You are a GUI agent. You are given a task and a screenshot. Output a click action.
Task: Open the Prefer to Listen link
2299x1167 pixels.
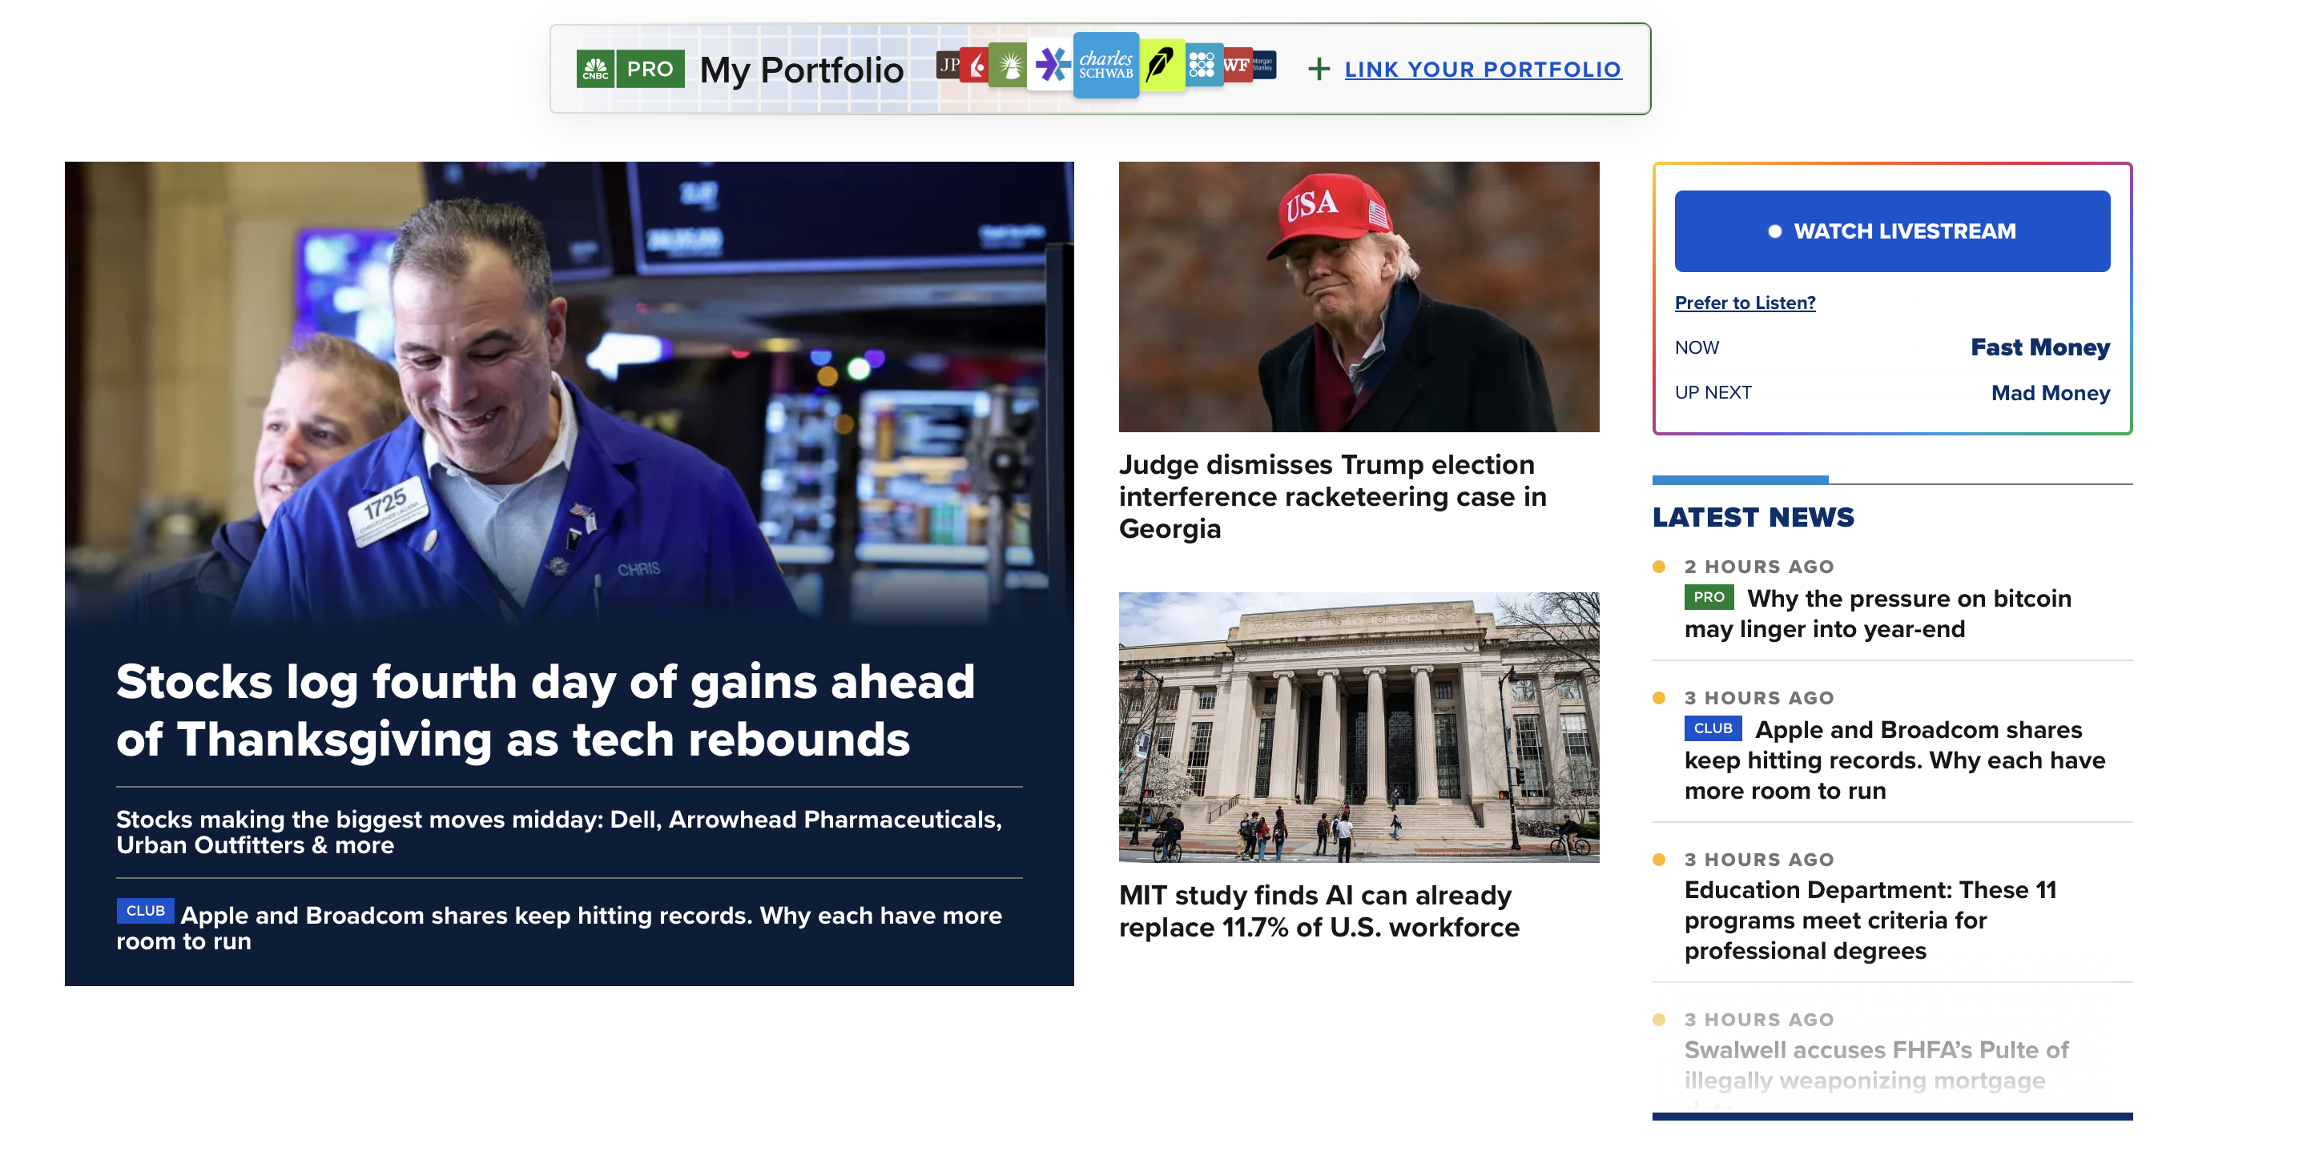[x=1744, y=303]
